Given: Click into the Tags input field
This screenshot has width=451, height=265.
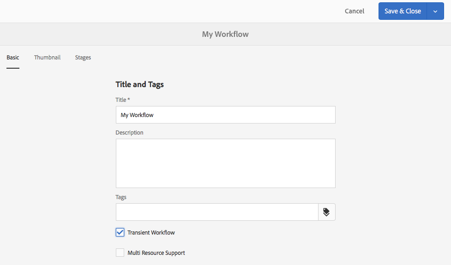Looking at the screenshot, I should pyautogui.click(x=217, y=212).
